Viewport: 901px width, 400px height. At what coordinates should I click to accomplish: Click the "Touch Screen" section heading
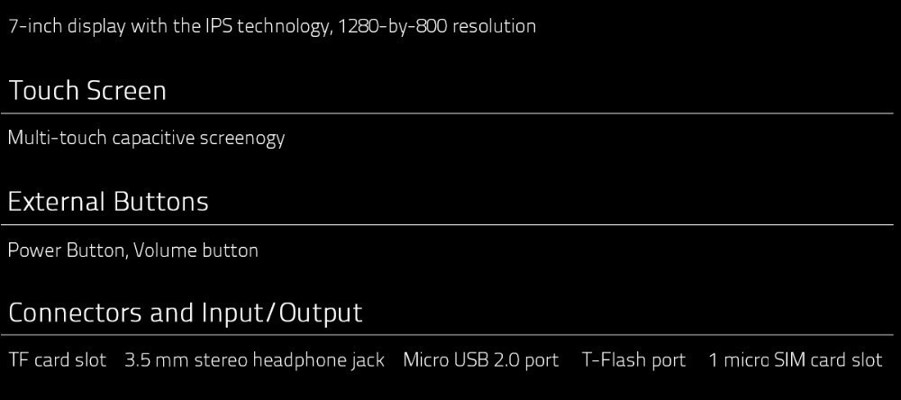[87, 91]
